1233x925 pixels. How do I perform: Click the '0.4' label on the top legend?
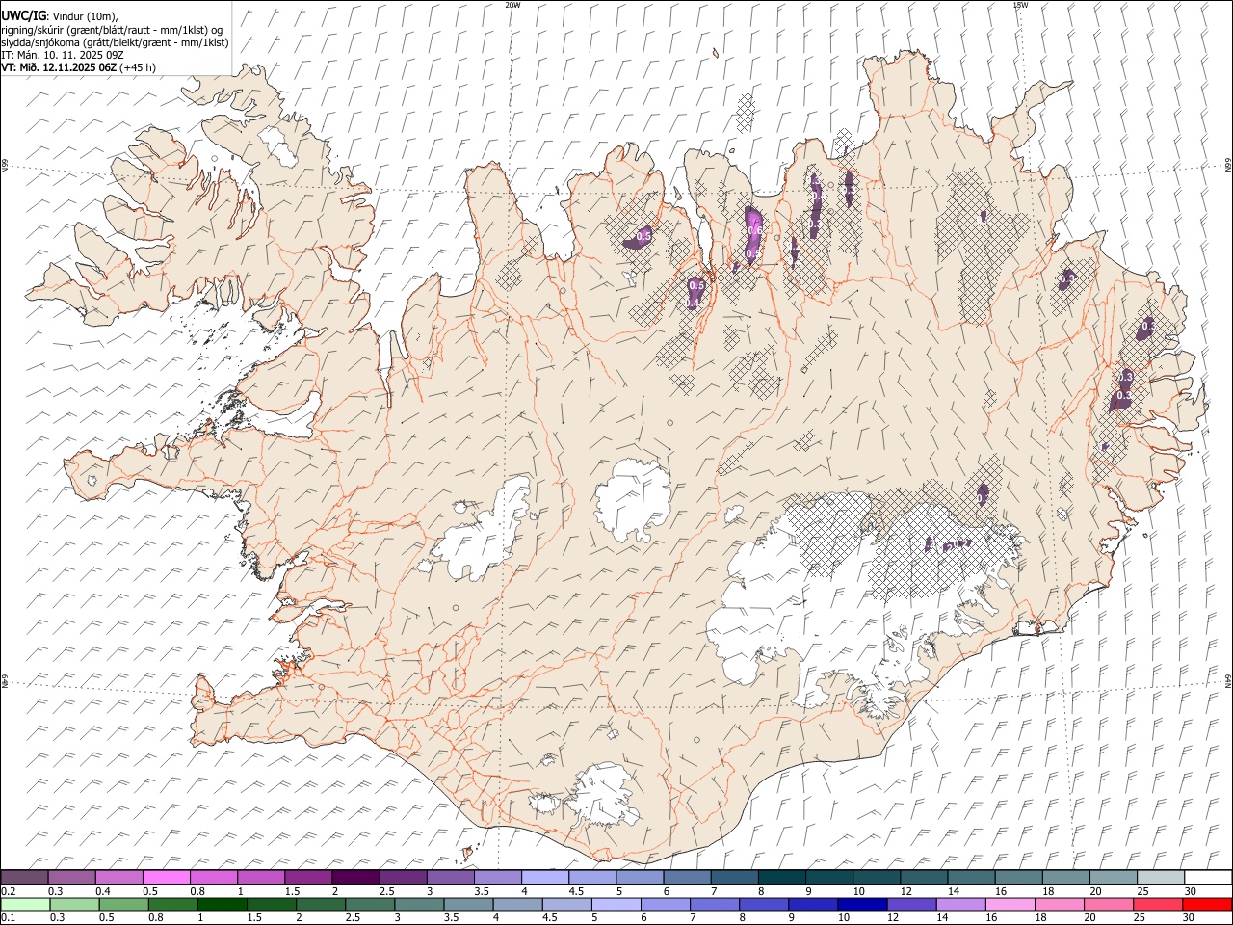[x=103, y=891]
